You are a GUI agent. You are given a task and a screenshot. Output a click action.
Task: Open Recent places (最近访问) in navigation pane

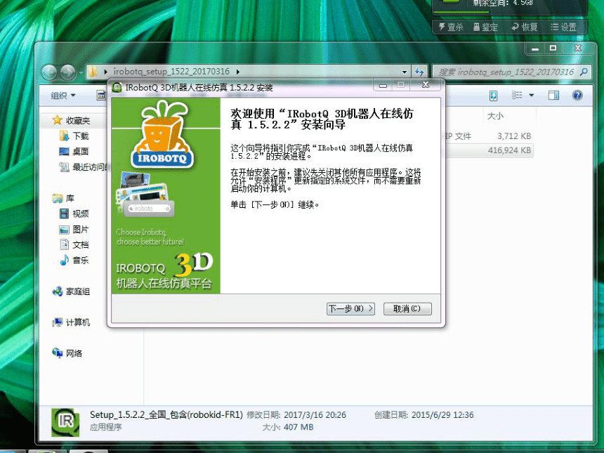coord(83,166)
